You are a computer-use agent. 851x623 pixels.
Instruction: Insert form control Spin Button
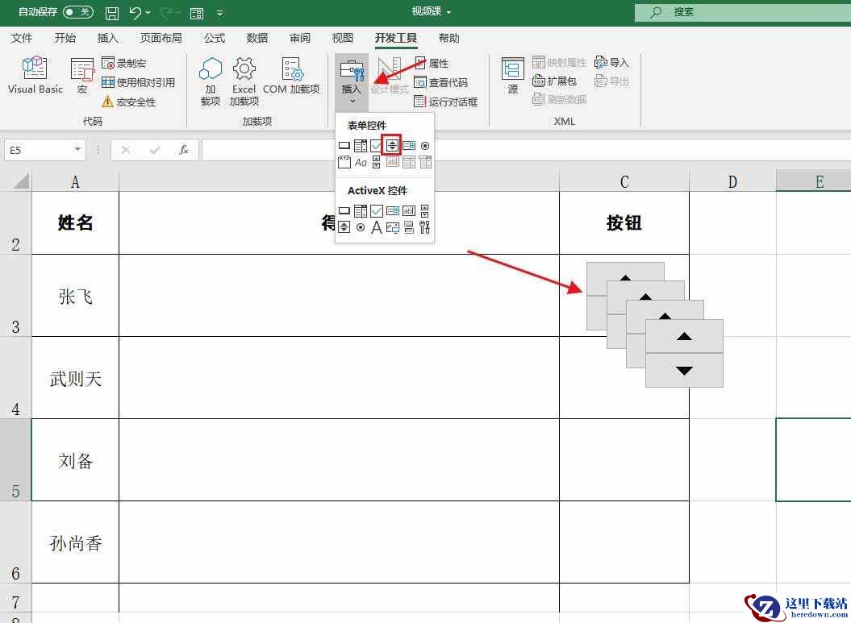tap(392, 145)
